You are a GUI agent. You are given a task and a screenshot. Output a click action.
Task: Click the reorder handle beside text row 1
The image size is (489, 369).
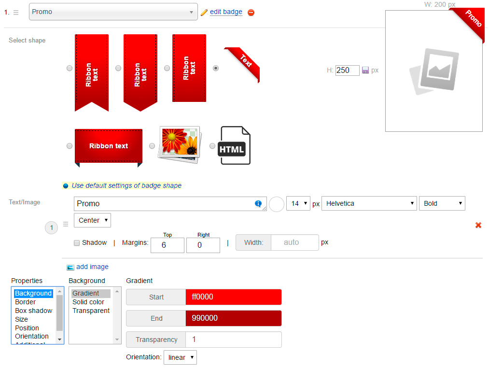point(66,224)
